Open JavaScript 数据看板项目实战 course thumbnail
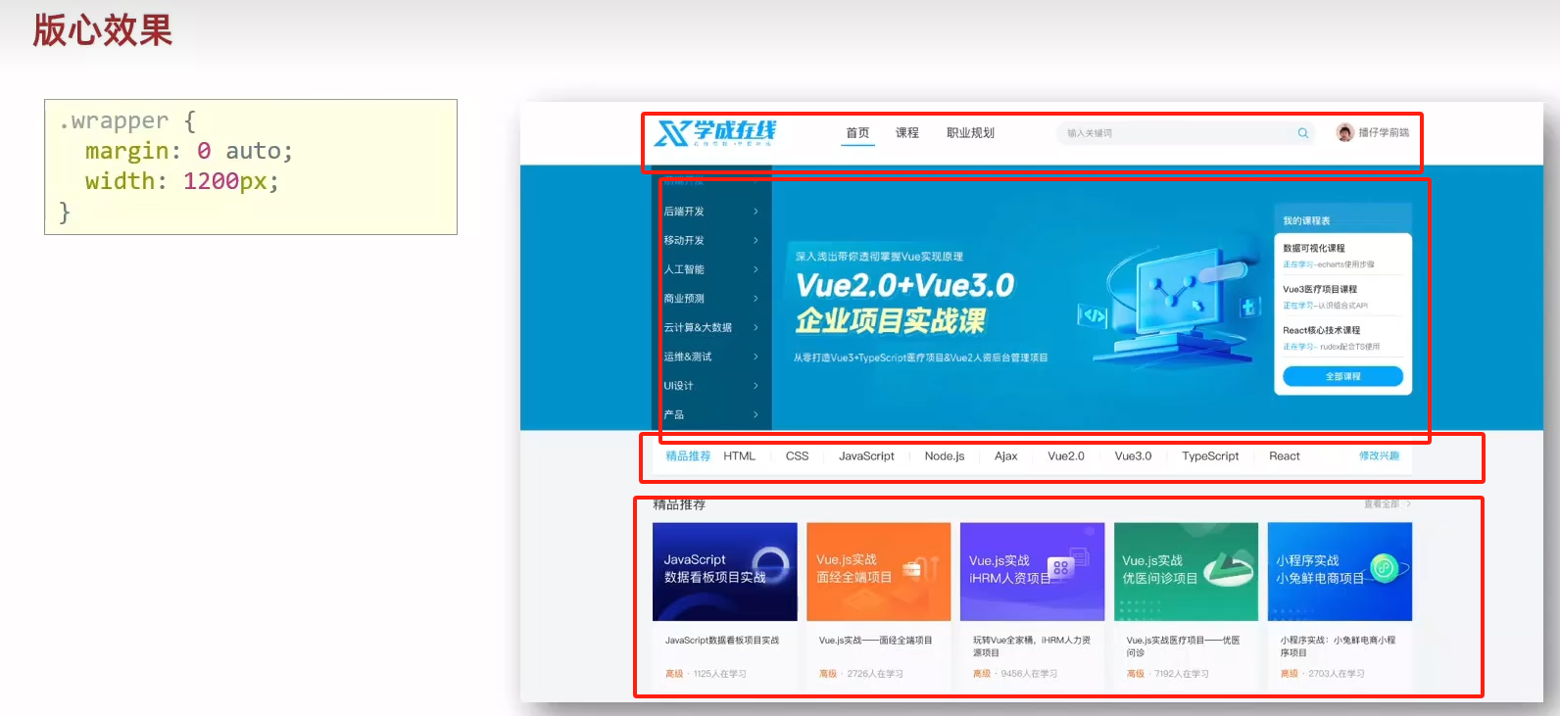Viewport: 1560px width, 716px height. 725,572
